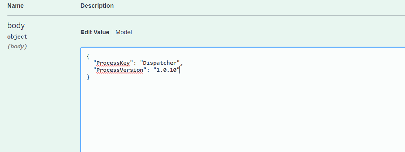Click the empty area of the body textarea

pos(236,114)
